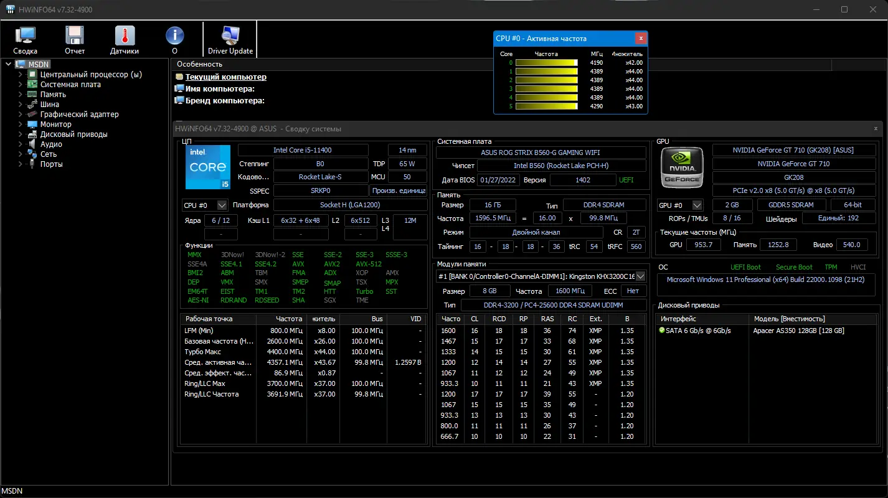This screenshot has width=888, height=498.
Task: Expand the Графический адаптер tree node
Action: [x=20, y=114]
